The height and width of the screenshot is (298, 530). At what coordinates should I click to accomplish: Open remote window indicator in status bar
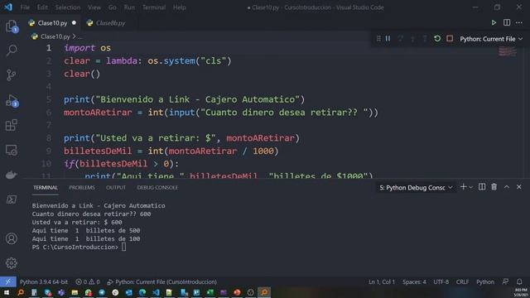7,281
